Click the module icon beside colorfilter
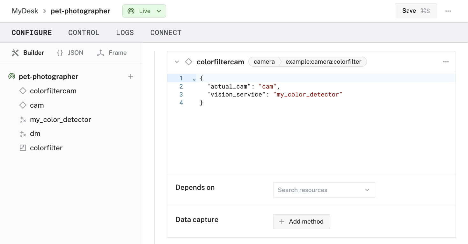The width and height of the screenshot is (468, 244). point(23,148)
